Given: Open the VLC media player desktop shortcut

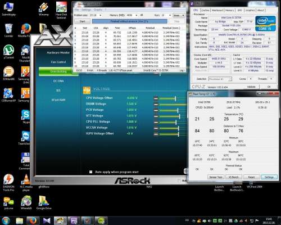Looking at the screenshot, I should 26,183.
